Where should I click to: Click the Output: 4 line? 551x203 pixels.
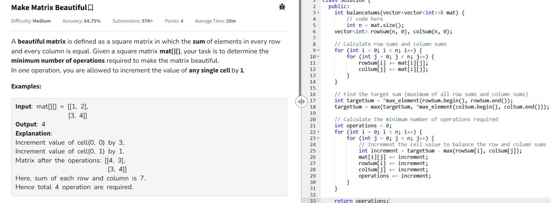coord(30,124)
